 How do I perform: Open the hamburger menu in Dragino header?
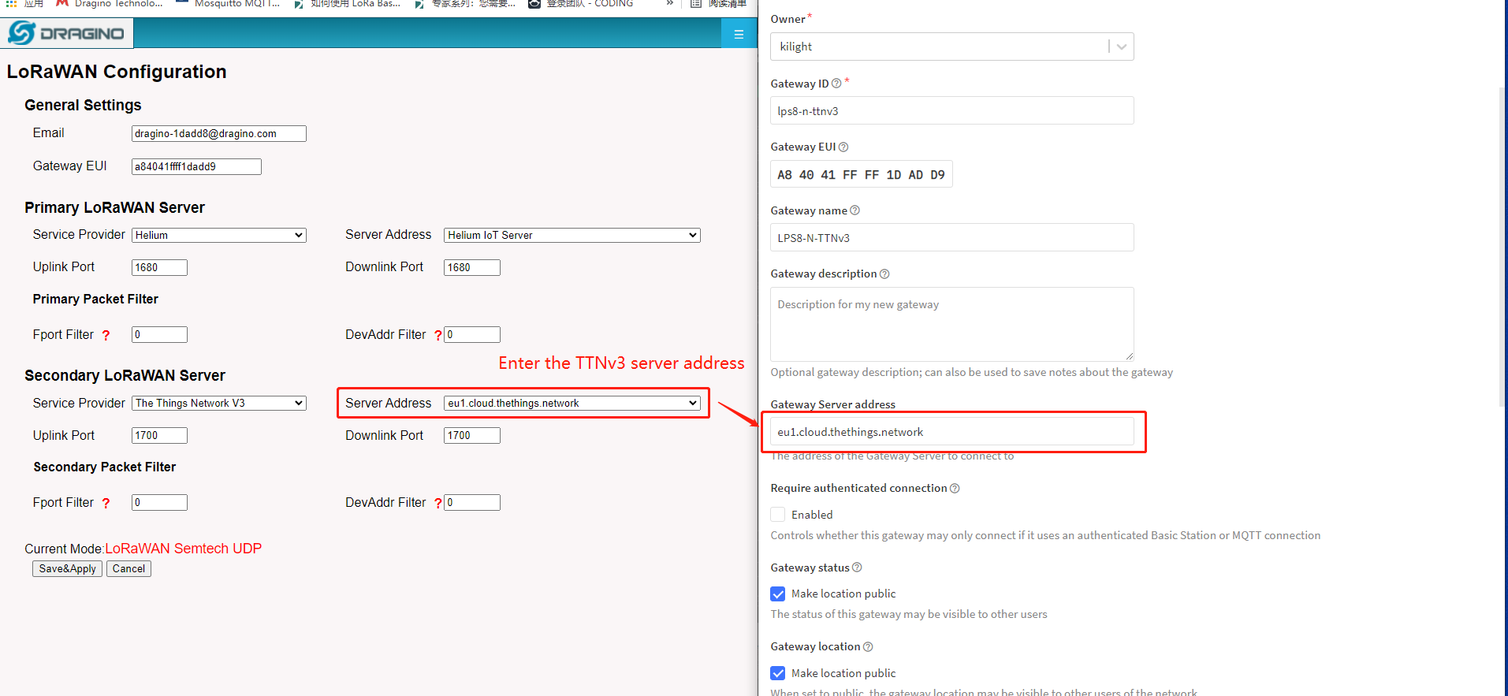pos(739,34)
